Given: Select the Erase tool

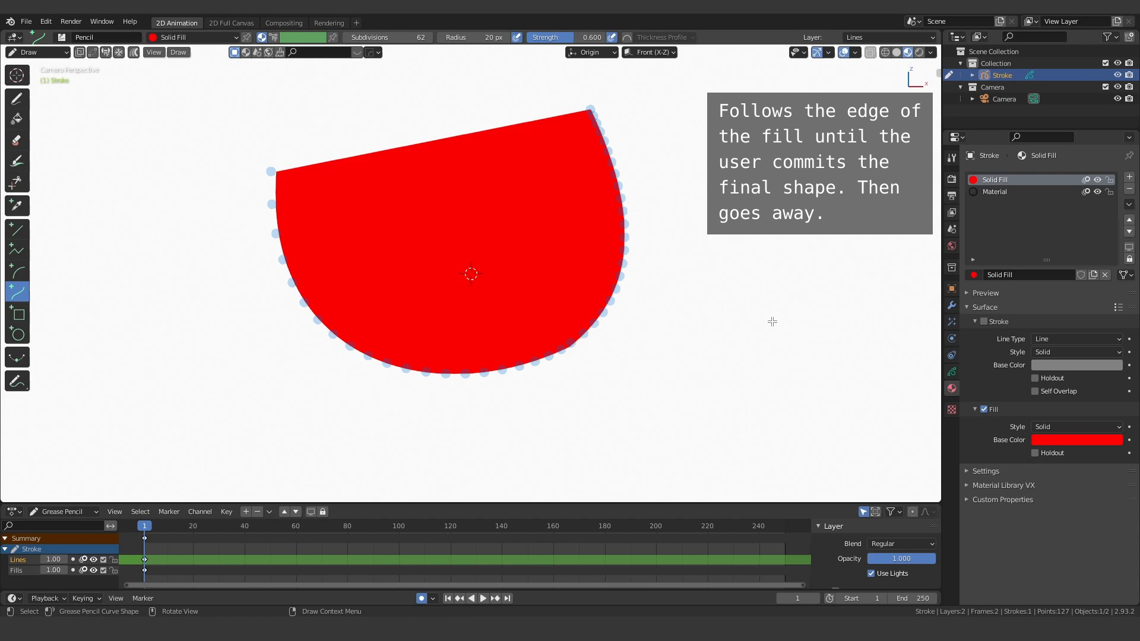Looking at the screenshot, I should [17, 141].
